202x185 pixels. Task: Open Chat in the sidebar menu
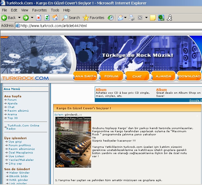coord(11,107)
